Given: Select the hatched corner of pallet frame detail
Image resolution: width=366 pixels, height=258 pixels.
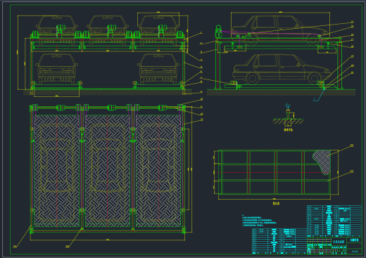Looking at the screenshot, I should (x=322, y=162).
